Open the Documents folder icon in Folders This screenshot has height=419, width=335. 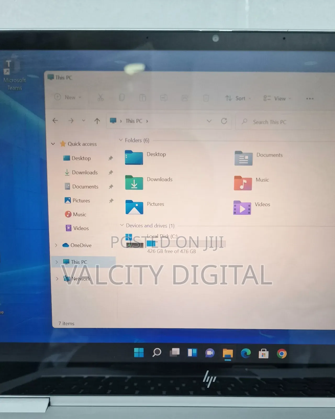243,158
